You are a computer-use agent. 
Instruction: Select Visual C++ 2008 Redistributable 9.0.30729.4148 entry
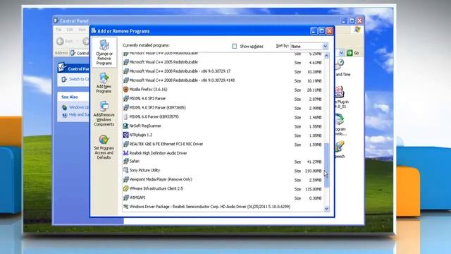pos(223,80)
